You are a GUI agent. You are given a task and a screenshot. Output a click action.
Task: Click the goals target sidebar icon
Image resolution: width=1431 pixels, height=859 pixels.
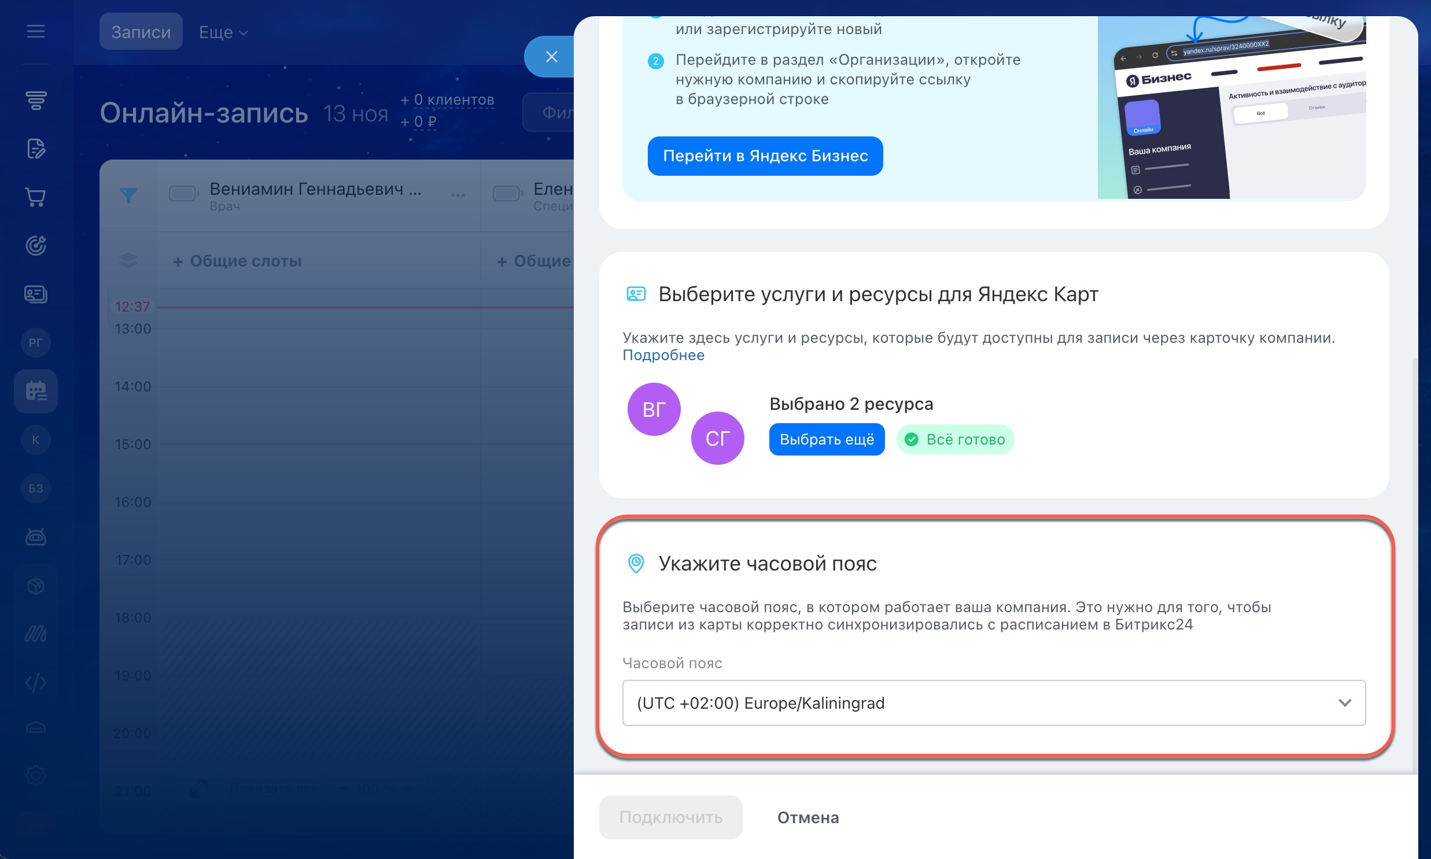click(35, 246)
